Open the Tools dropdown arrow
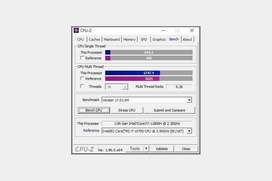 point(146,148)
